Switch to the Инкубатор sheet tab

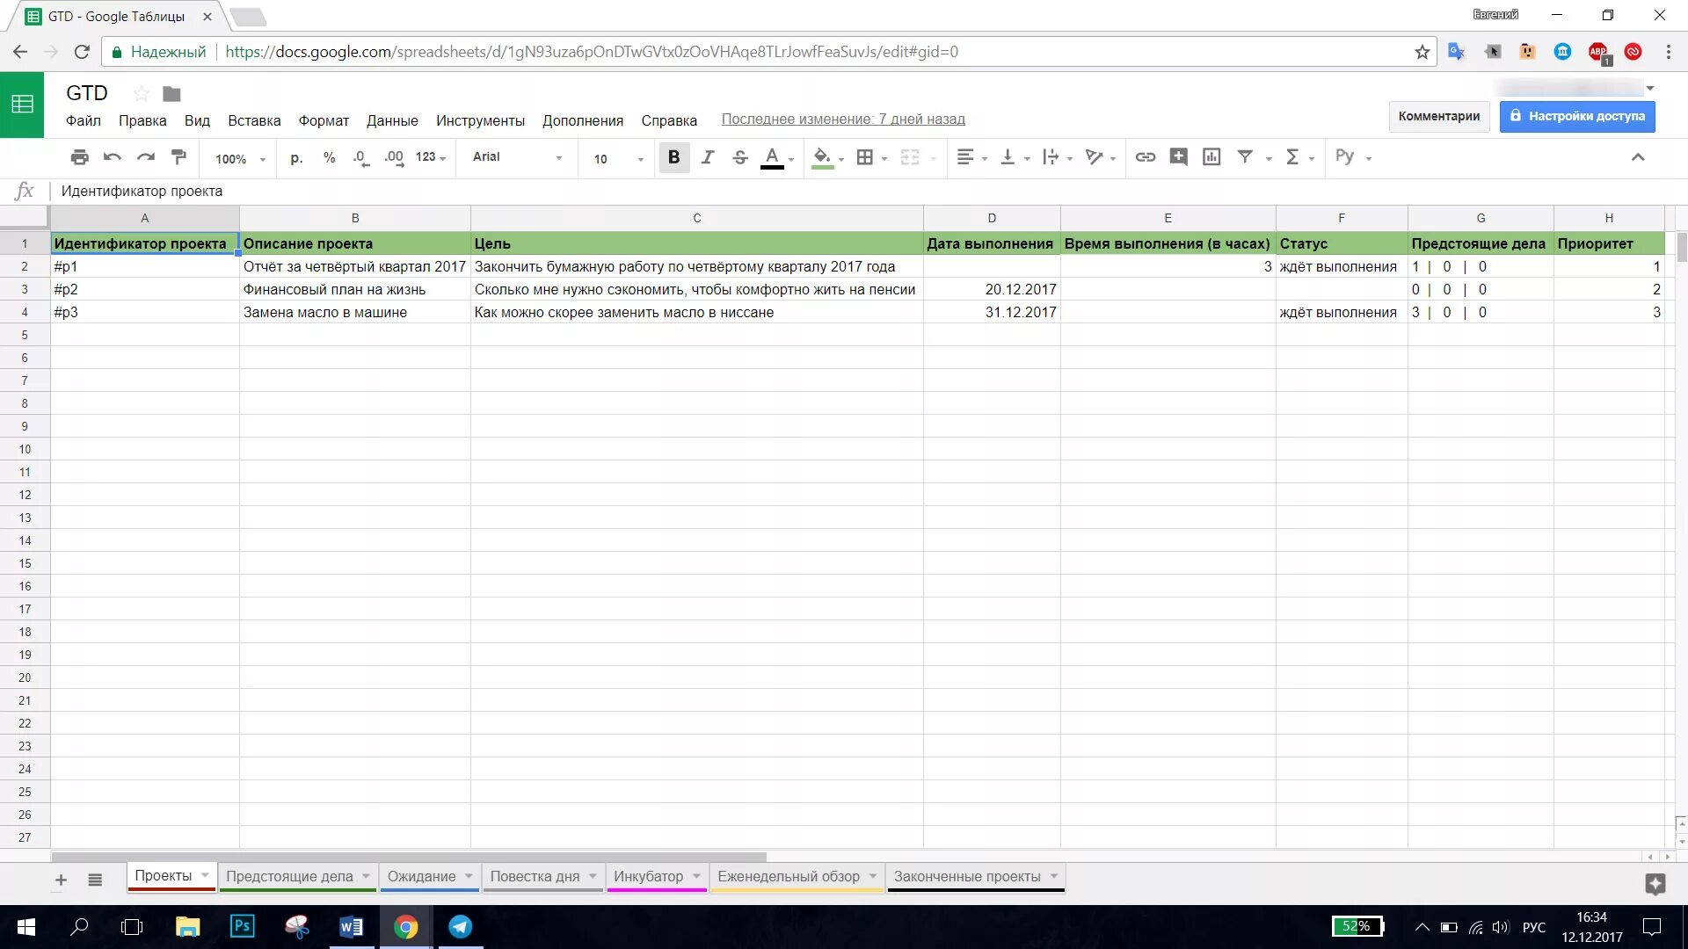(648, 876)
